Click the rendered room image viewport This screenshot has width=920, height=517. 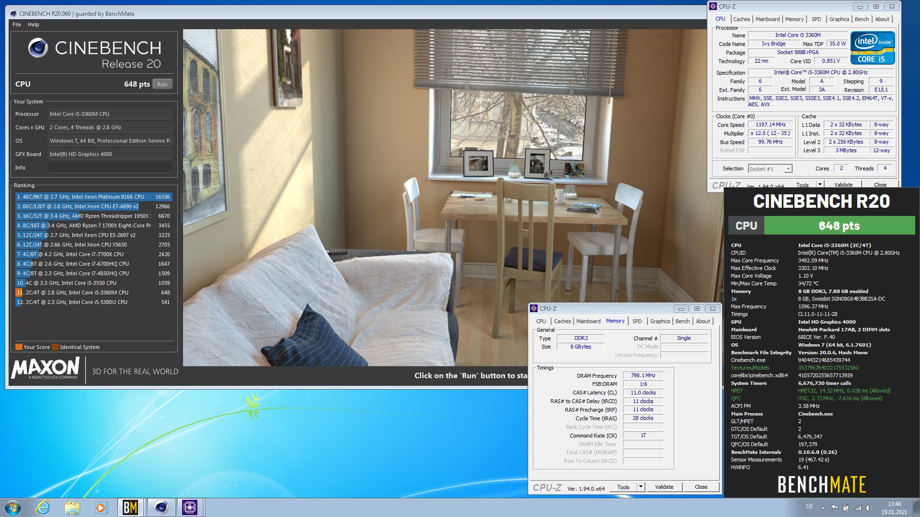[x=446, y=198]
